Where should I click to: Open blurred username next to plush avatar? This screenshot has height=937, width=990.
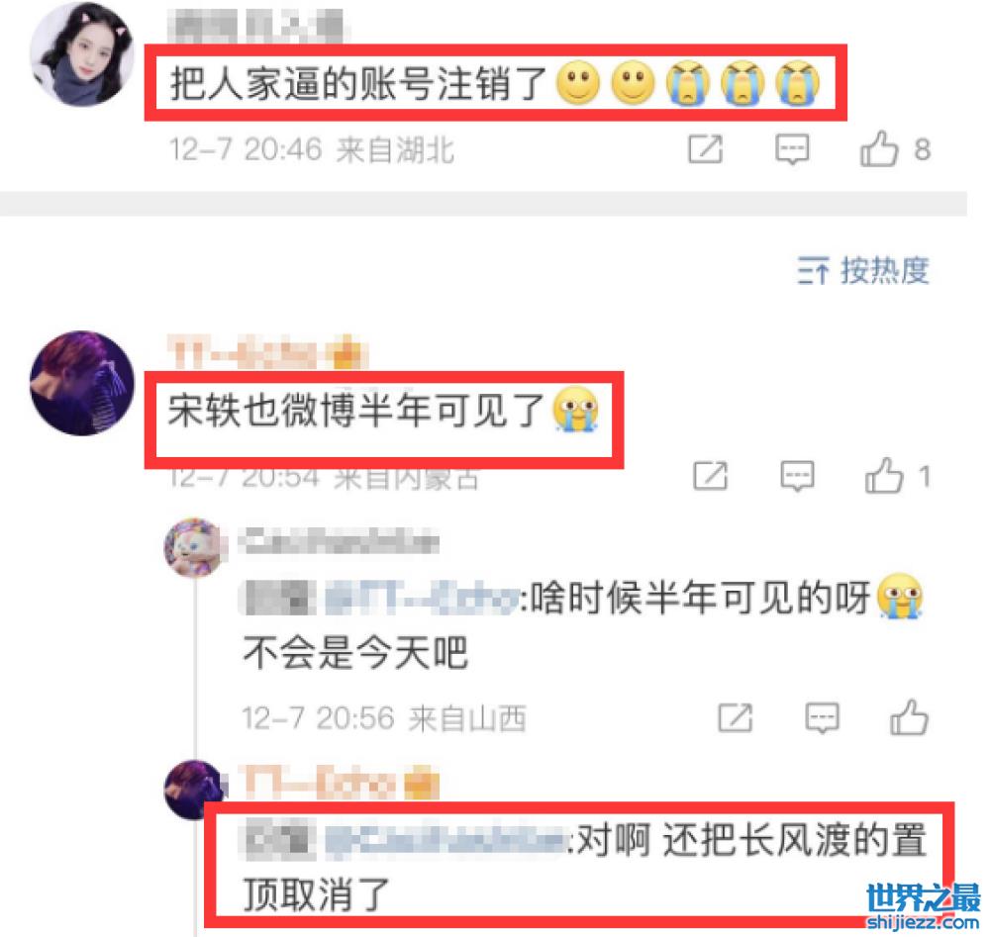pos(339,541)
